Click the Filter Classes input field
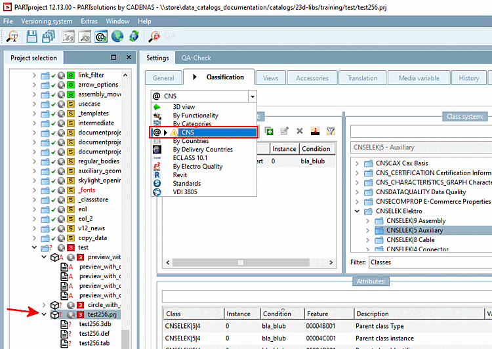The height and width of the screenshot is (349, 492). (430, 262)
